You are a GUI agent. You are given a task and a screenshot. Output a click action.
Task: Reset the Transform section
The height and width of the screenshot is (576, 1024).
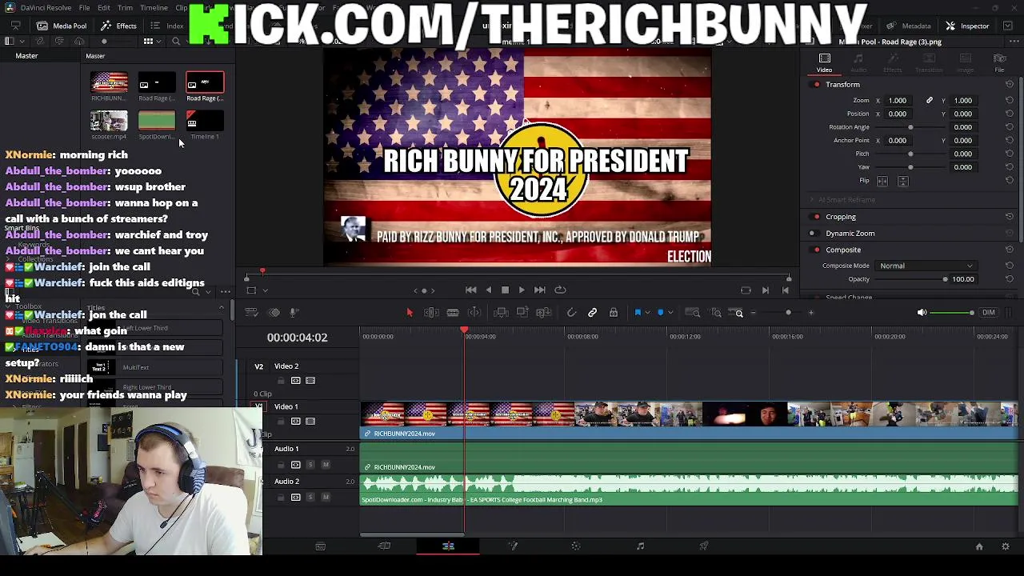(1009, 85)
